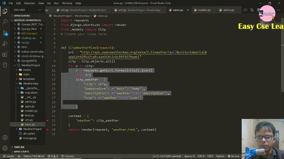Image resolution: width=284 pixels, height=159 pixels.
Task: Click the Connect status bar item
Action: point(68,156)
